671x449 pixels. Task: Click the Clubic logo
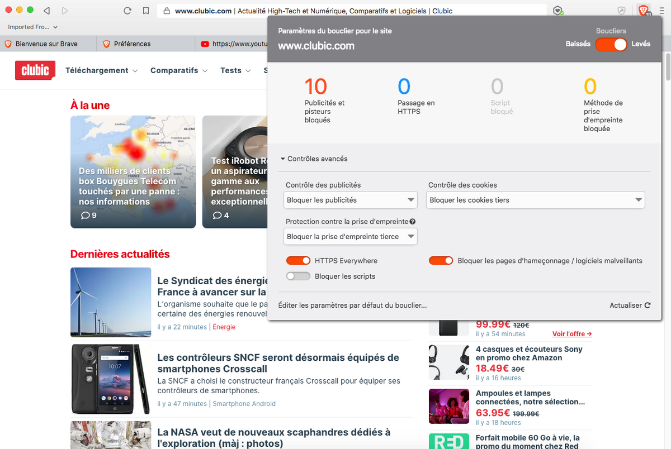click(x=35, y=70)
